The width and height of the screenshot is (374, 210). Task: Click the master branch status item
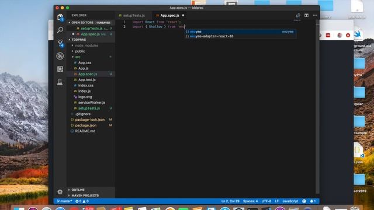click(64, 201)
